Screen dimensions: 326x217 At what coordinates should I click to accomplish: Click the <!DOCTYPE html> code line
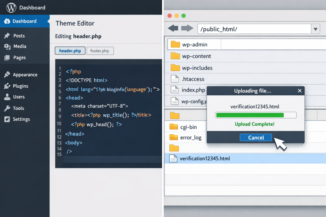87,80
